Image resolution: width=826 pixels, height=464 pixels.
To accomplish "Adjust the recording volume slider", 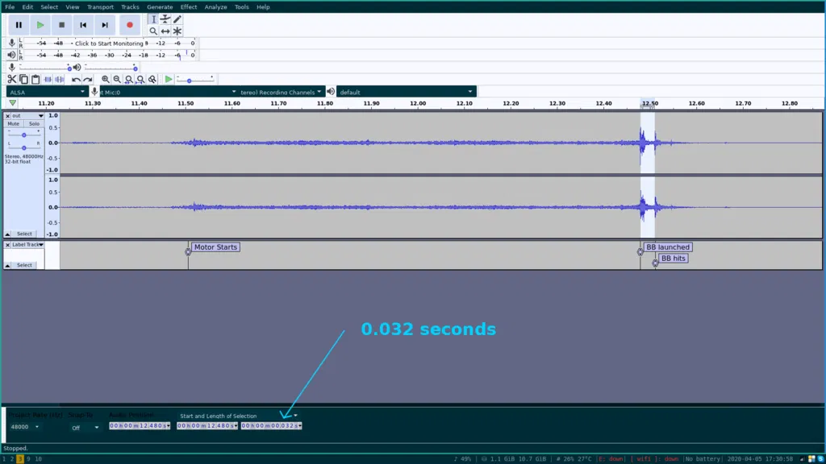I will 45,68.
